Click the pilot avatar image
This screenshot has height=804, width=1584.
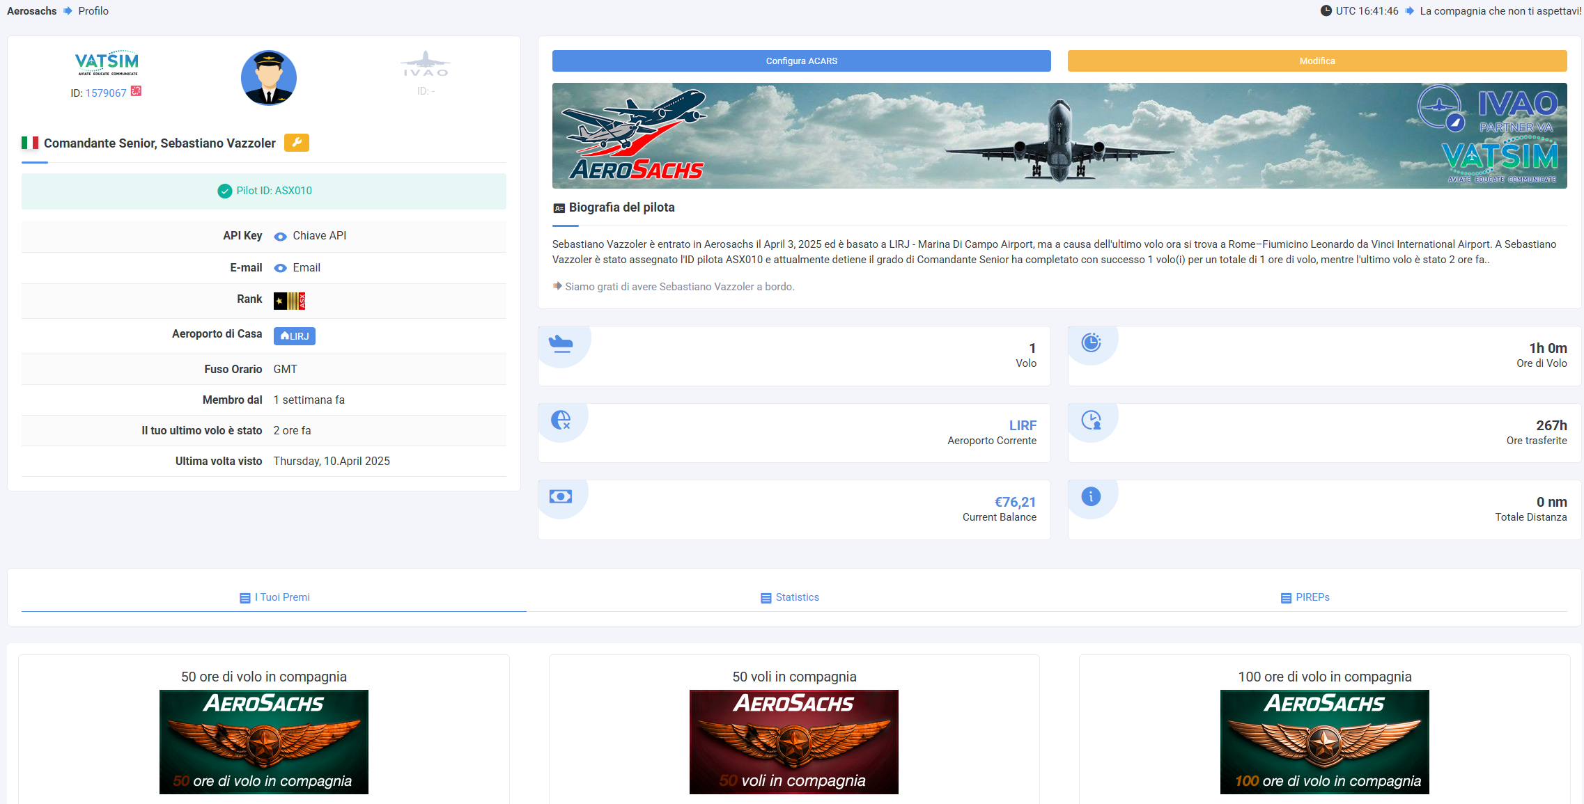269,78
